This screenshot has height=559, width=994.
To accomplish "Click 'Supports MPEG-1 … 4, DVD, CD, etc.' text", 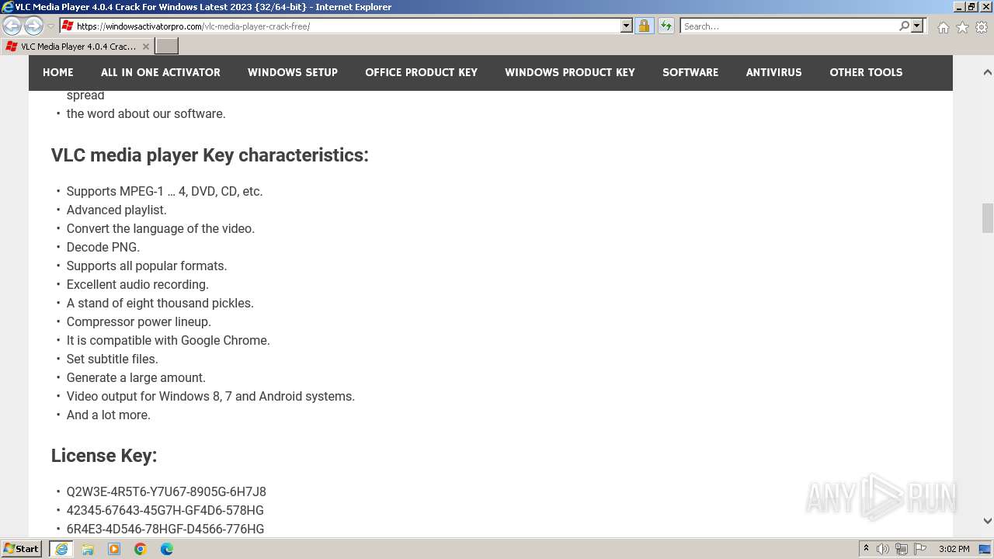I will pos(165,192).
